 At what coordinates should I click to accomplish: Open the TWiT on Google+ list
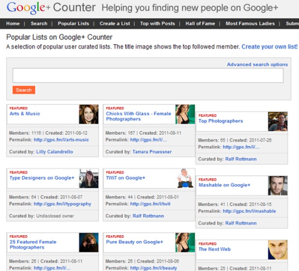click(x=126, y=178)
